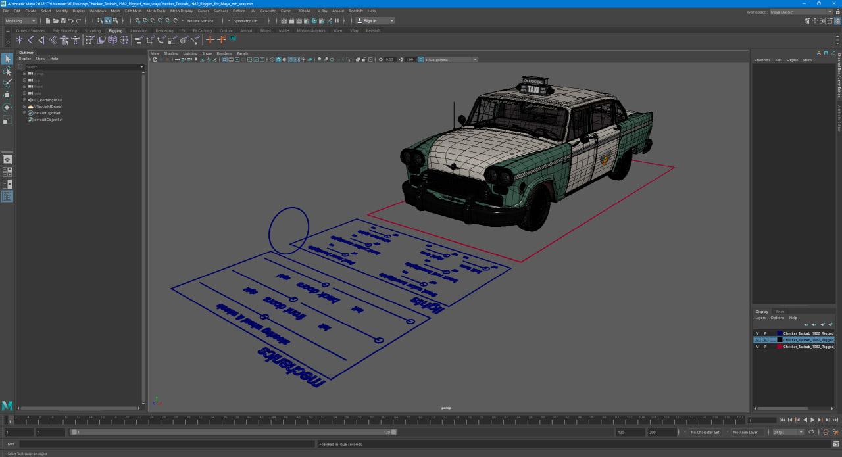This screenshot has width=842, height=457.
Task: Select the single pane layout icon
Action: click(7, 159)
